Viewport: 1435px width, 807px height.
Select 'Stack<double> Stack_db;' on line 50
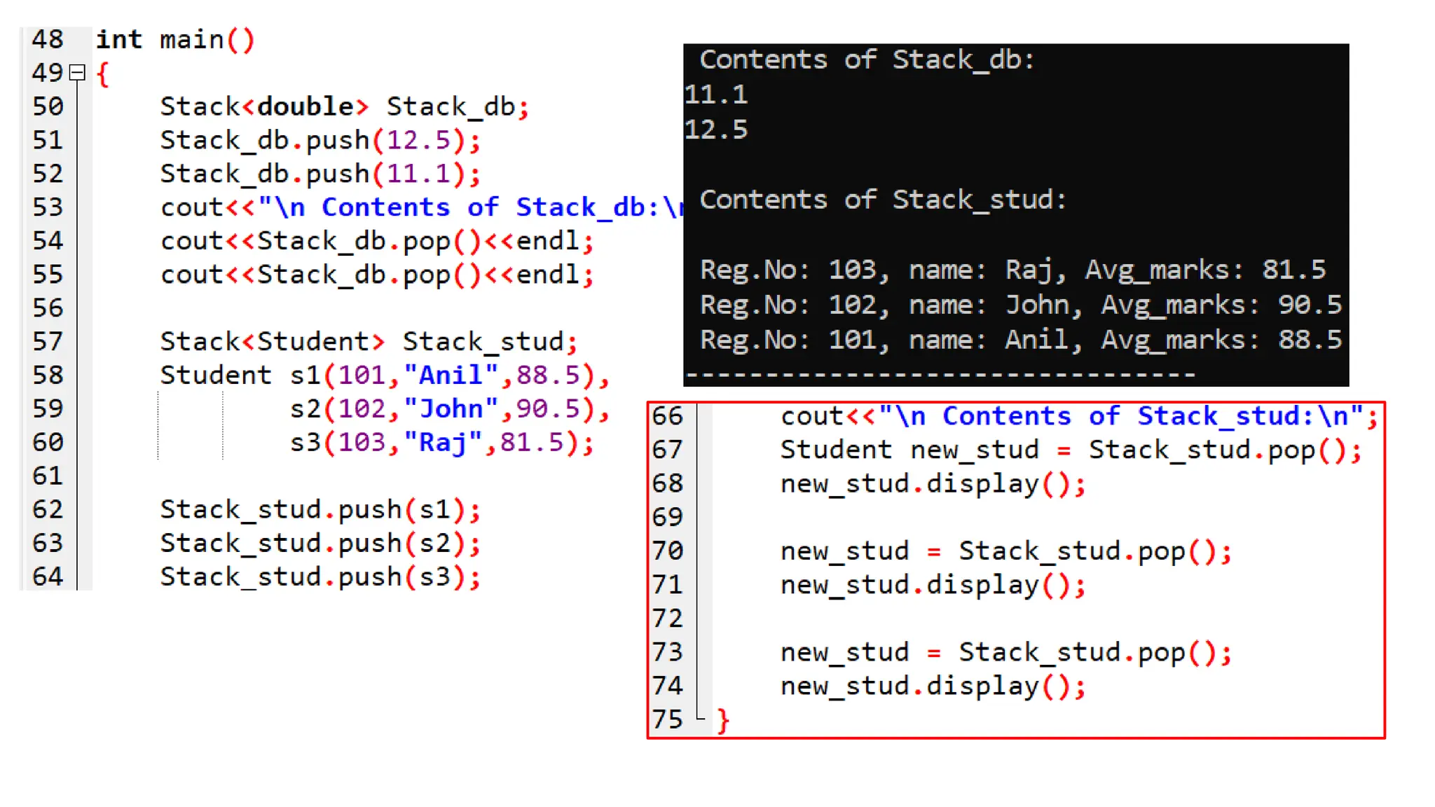tap(344, 106)
